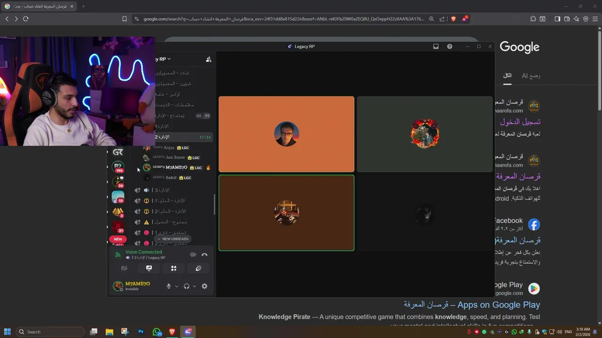Switch to the وضع AI tab
The image size is (602, 338).
[x=531, y=76]
